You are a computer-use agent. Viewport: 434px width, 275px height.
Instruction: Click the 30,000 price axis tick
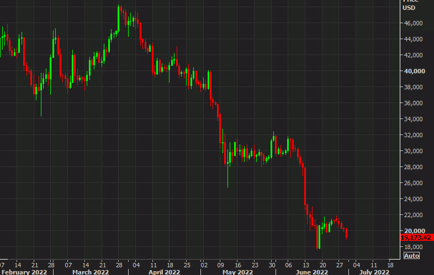(x=413, y=151)
